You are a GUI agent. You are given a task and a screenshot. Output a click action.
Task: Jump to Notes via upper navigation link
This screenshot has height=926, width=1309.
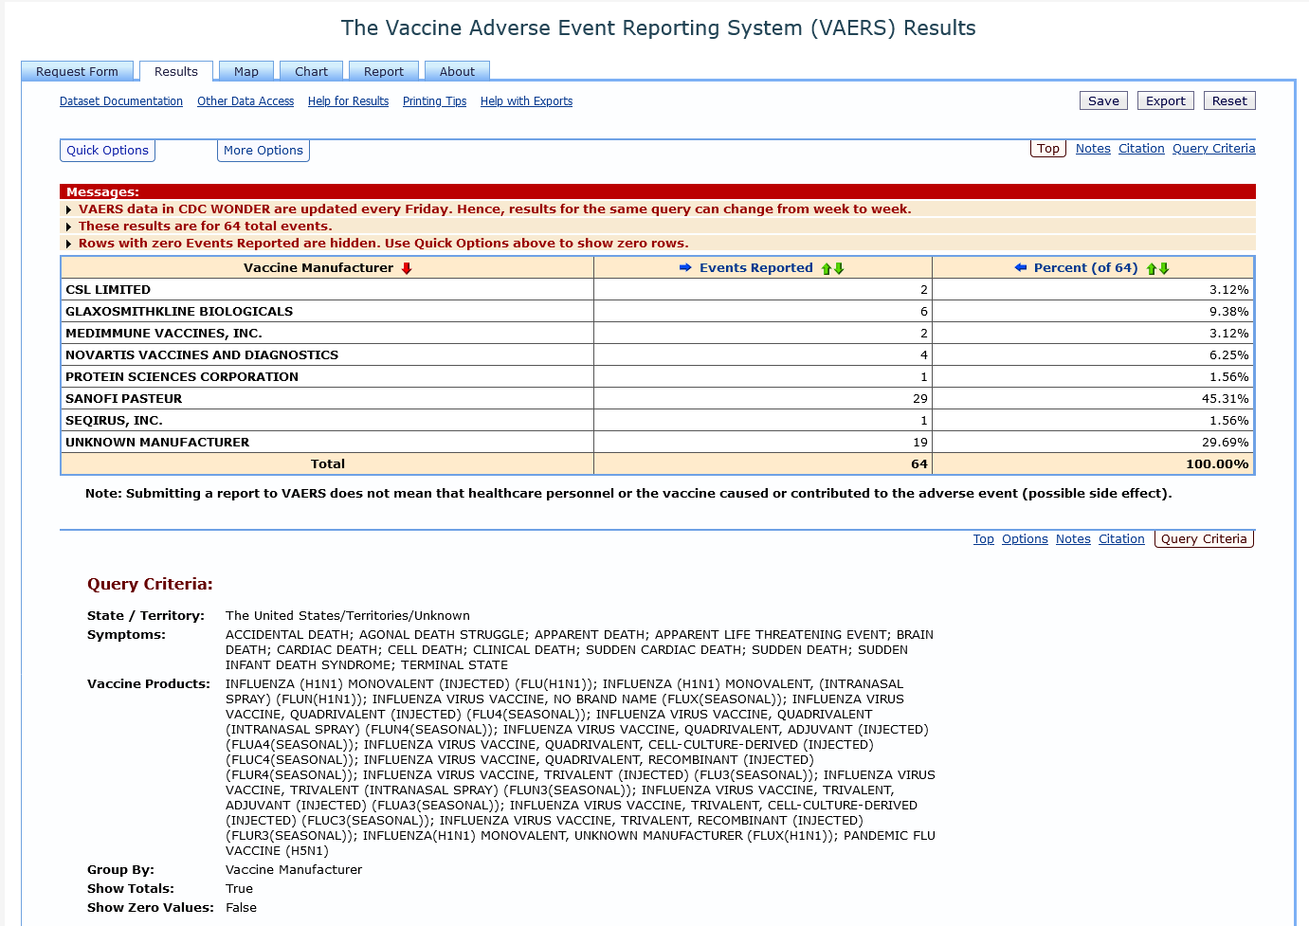tap(1093, 149)
